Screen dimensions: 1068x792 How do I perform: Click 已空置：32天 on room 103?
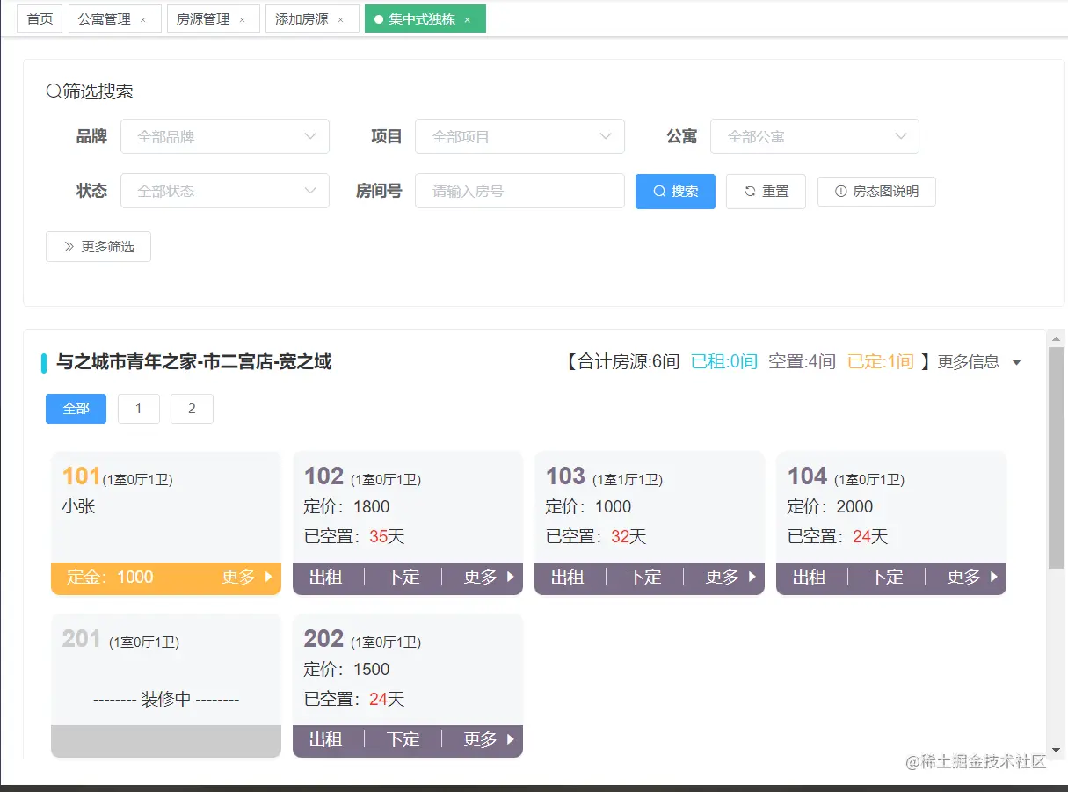pyautogui.click(x=596, y=537)
